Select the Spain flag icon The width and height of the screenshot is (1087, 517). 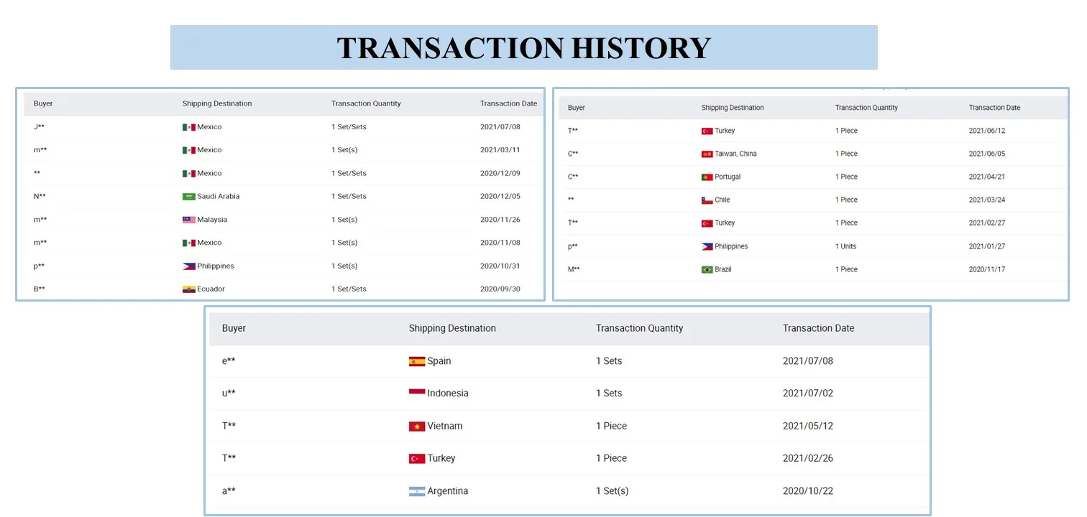pos(417,361)
